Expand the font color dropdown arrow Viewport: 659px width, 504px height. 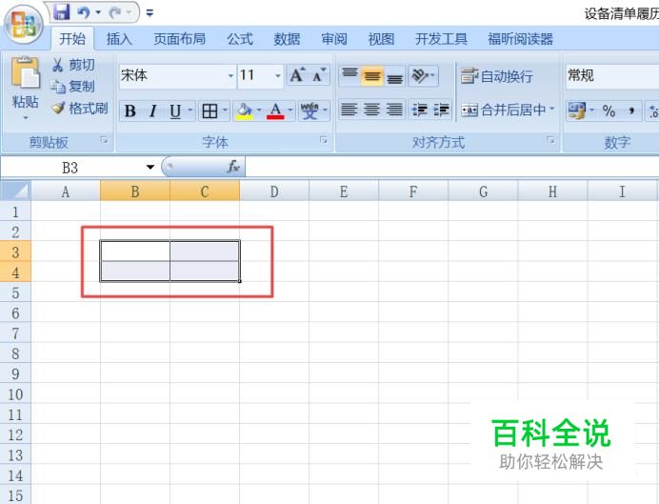click(290, 111)
